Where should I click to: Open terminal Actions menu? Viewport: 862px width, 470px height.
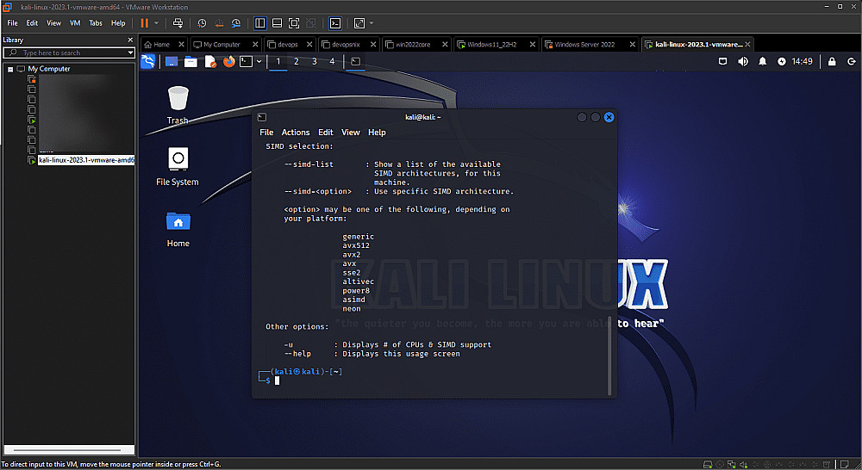point(296,133)
